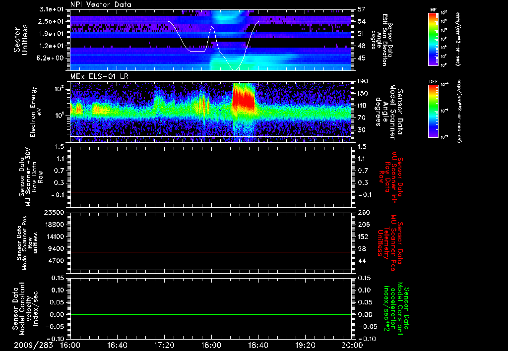Click the red line in Scanner Pos panel

point(211,252)
